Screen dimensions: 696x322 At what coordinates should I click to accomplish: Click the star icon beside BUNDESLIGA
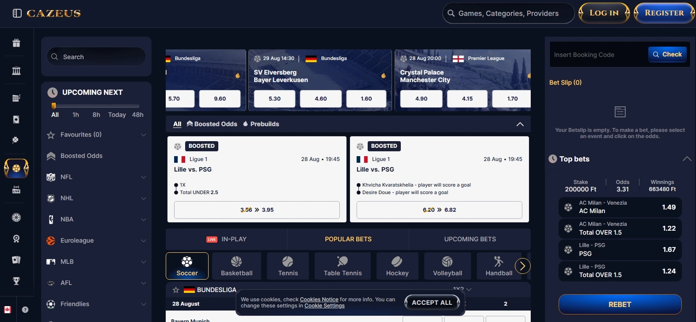click(x=176, y=290)
